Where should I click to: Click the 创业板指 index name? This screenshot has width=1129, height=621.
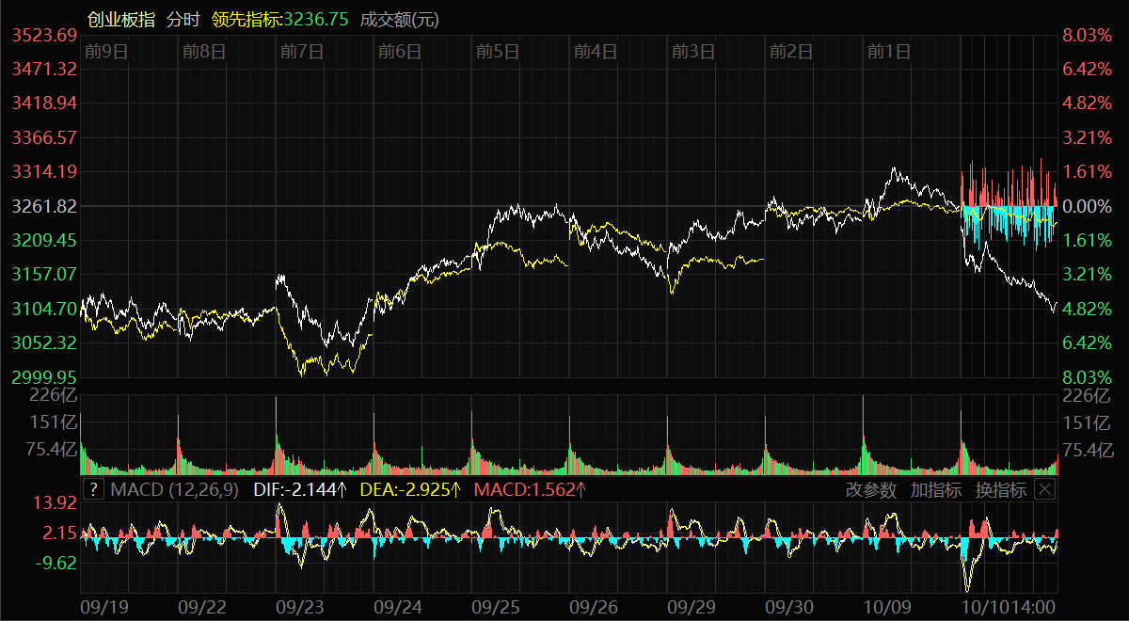pyautogui.click(x=121, y=19)
